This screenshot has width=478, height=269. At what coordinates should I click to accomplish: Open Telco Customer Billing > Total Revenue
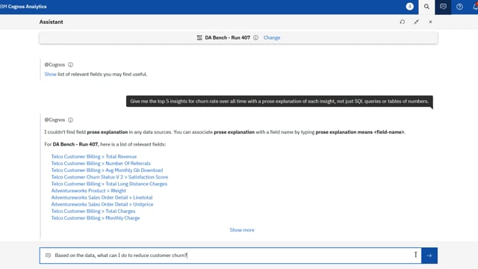pos(94,156)
